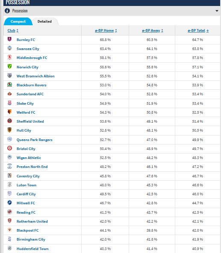Screen dimensions: 221x253
Task: Click the Stoke City crest icon
Action: 9,103
